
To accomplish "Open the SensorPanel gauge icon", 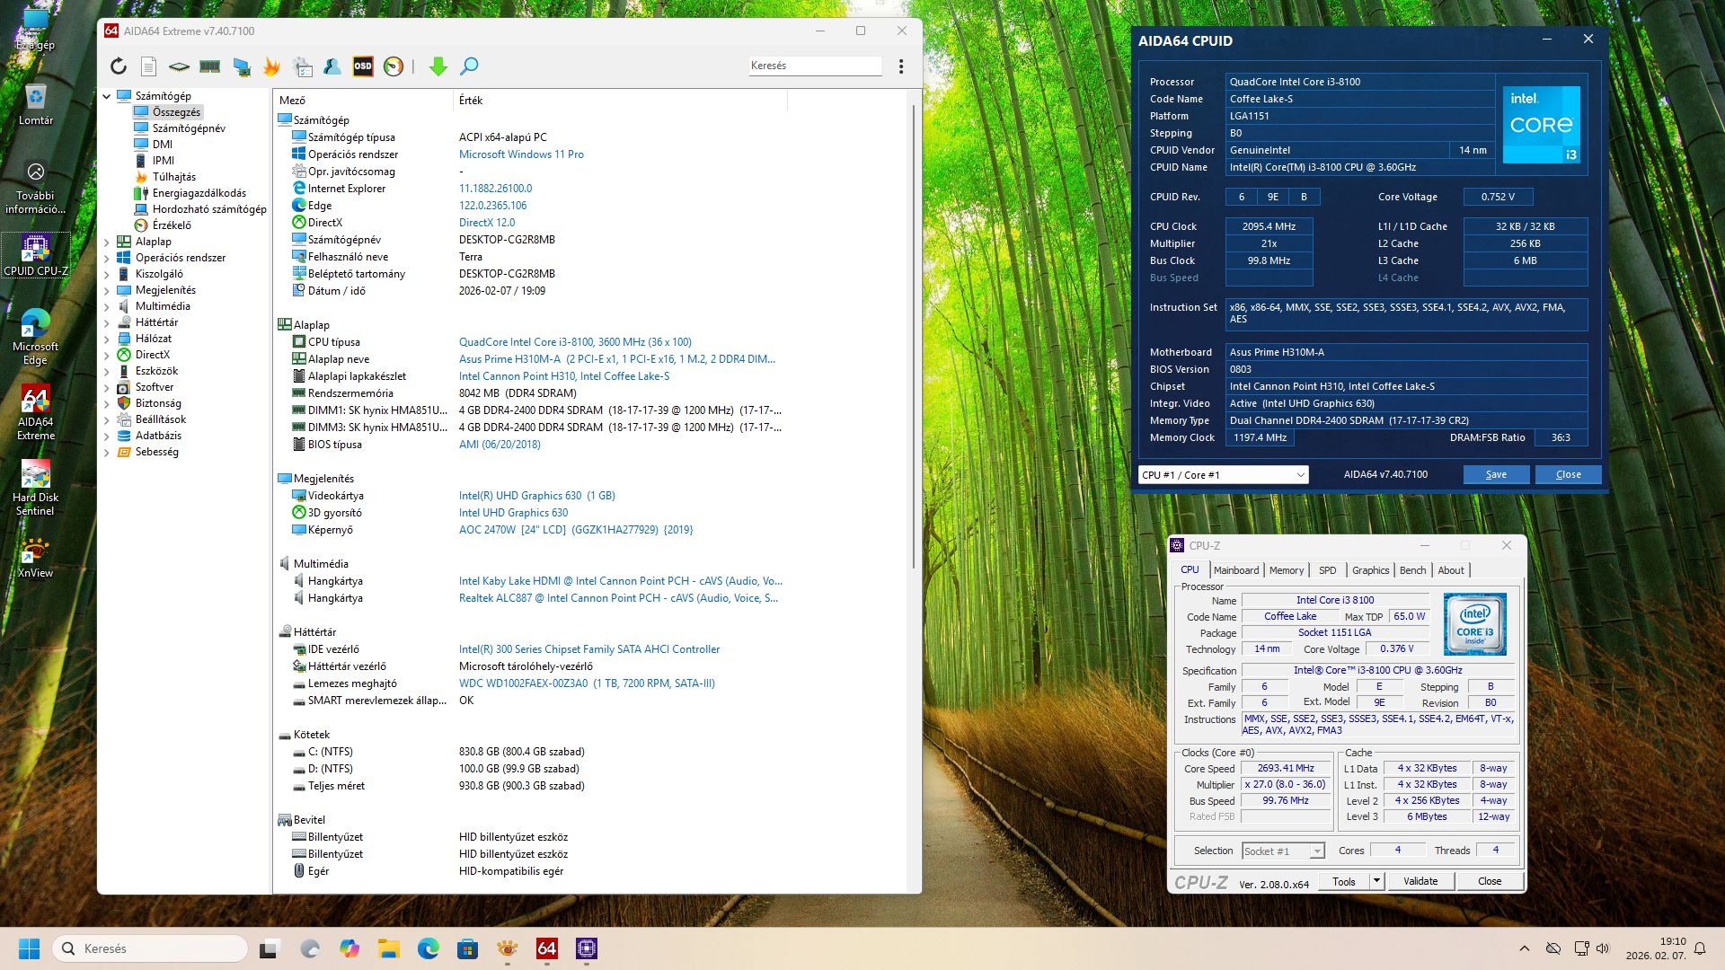I will [394, 66].
